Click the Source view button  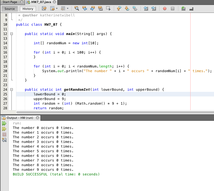[10, 9]
